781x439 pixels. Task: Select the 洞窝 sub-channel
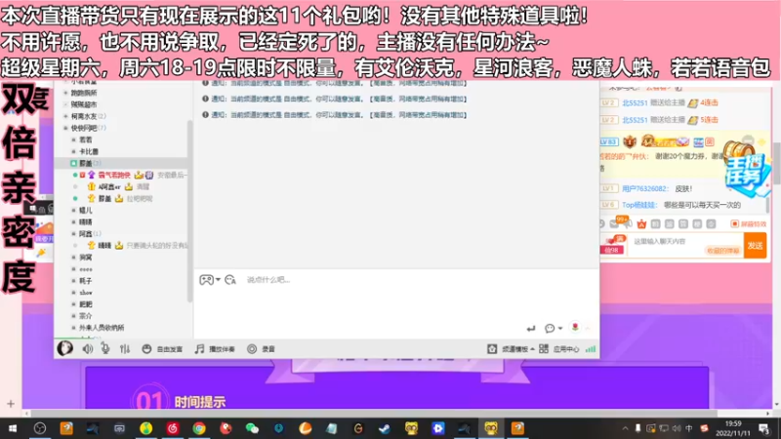pos(85,258)
